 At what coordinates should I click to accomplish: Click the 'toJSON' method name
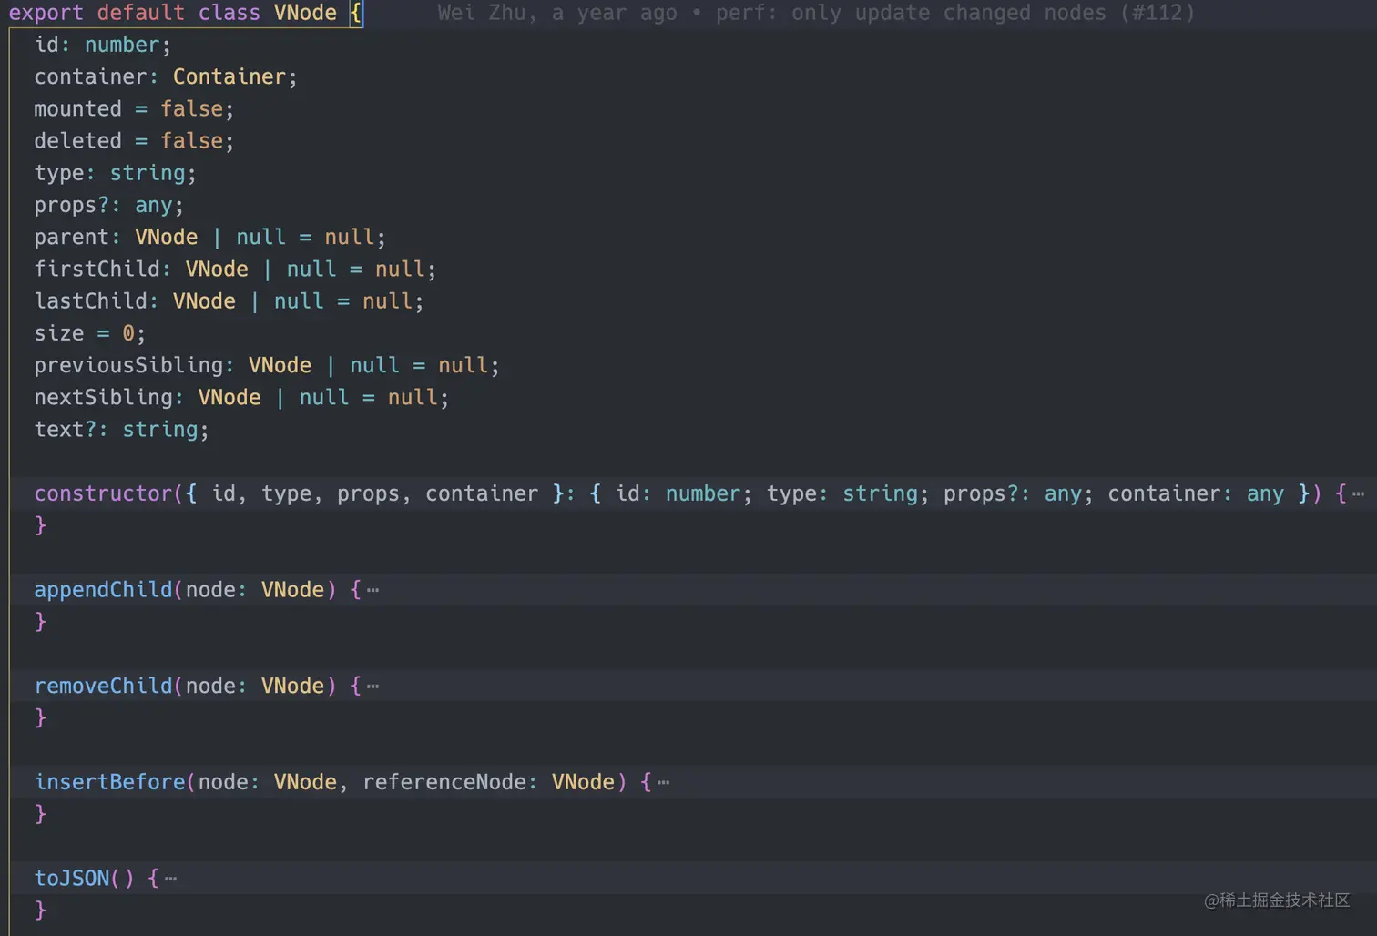point(71,878)
